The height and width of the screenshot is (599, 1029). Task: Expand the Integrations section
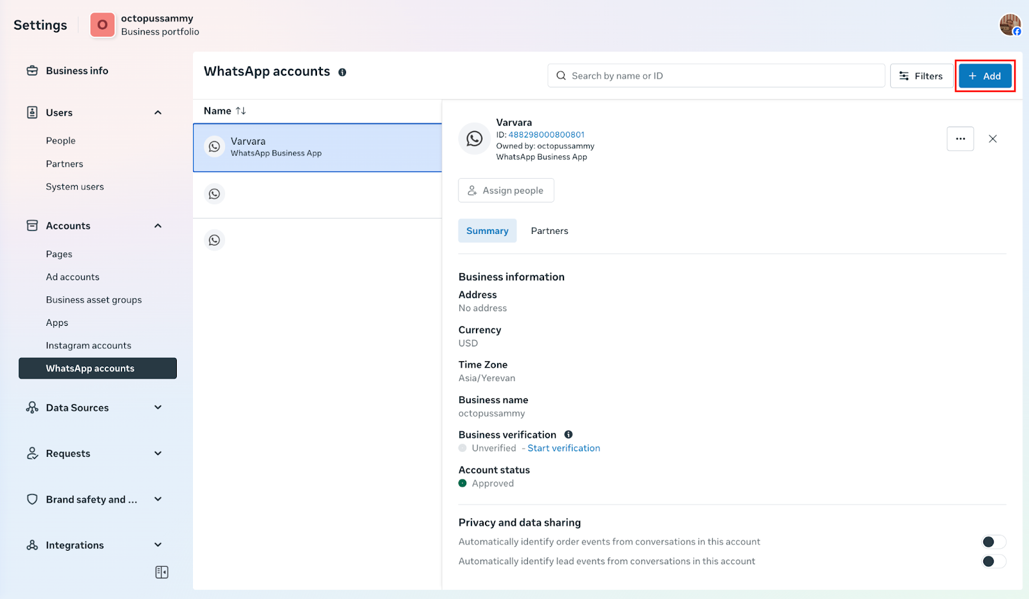[158, 545]
